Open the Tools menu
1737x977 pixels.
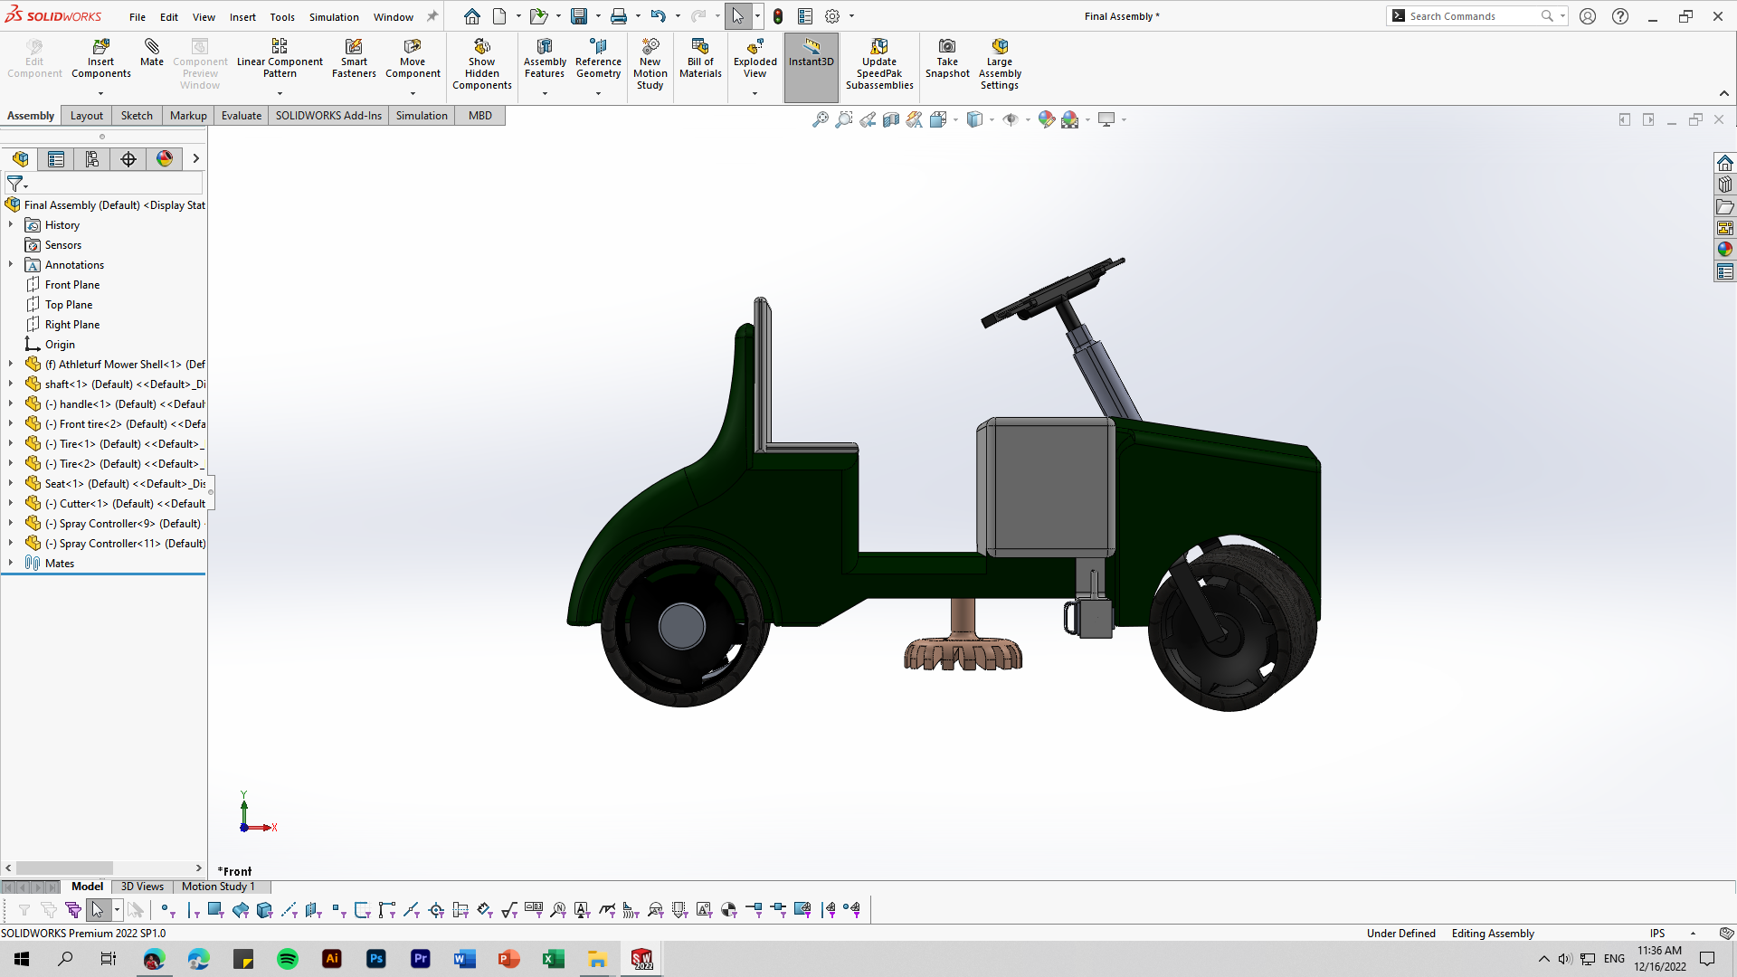[x=282, y=16]
